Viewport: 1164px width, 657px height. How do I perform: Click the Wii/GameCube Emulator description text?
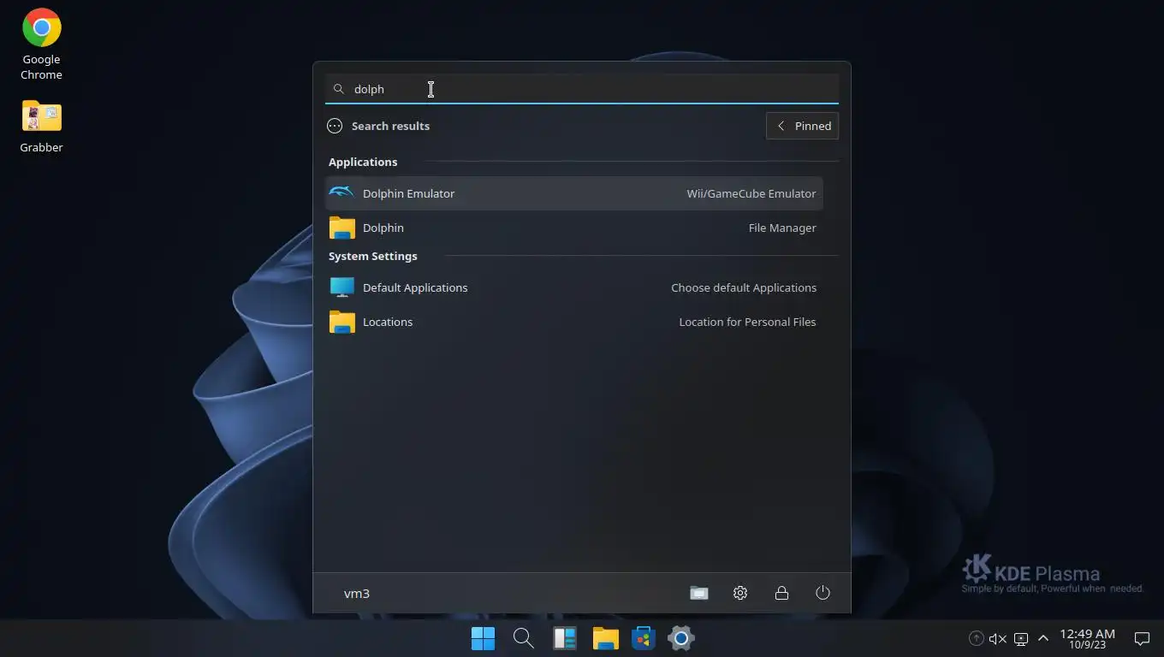point(751,193)
